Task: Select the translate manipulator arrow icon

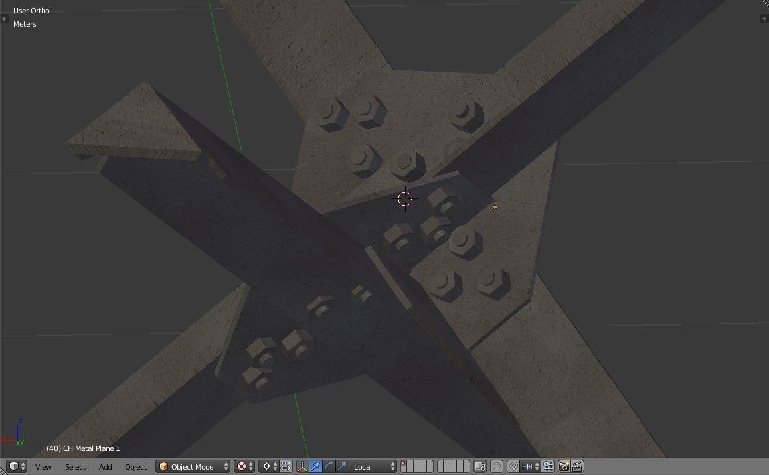Action: (x=315, y=466)
